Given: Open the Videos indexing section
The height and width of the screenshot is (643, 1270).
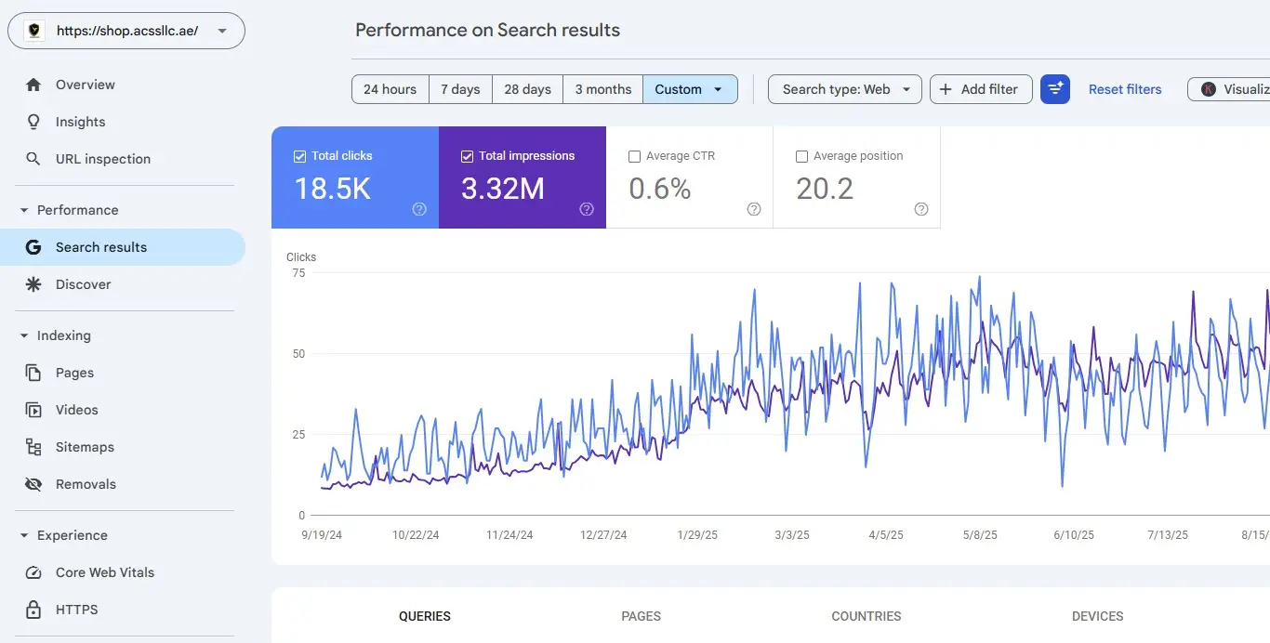Looking at the screenshot, I should pyautogui.click(x=34, y=409).
